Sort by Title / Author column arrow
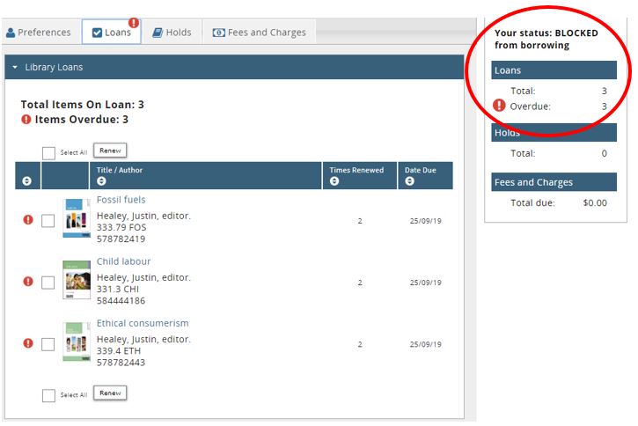The image size is (638, 426). pyautogui.click(x=101, y=181)
